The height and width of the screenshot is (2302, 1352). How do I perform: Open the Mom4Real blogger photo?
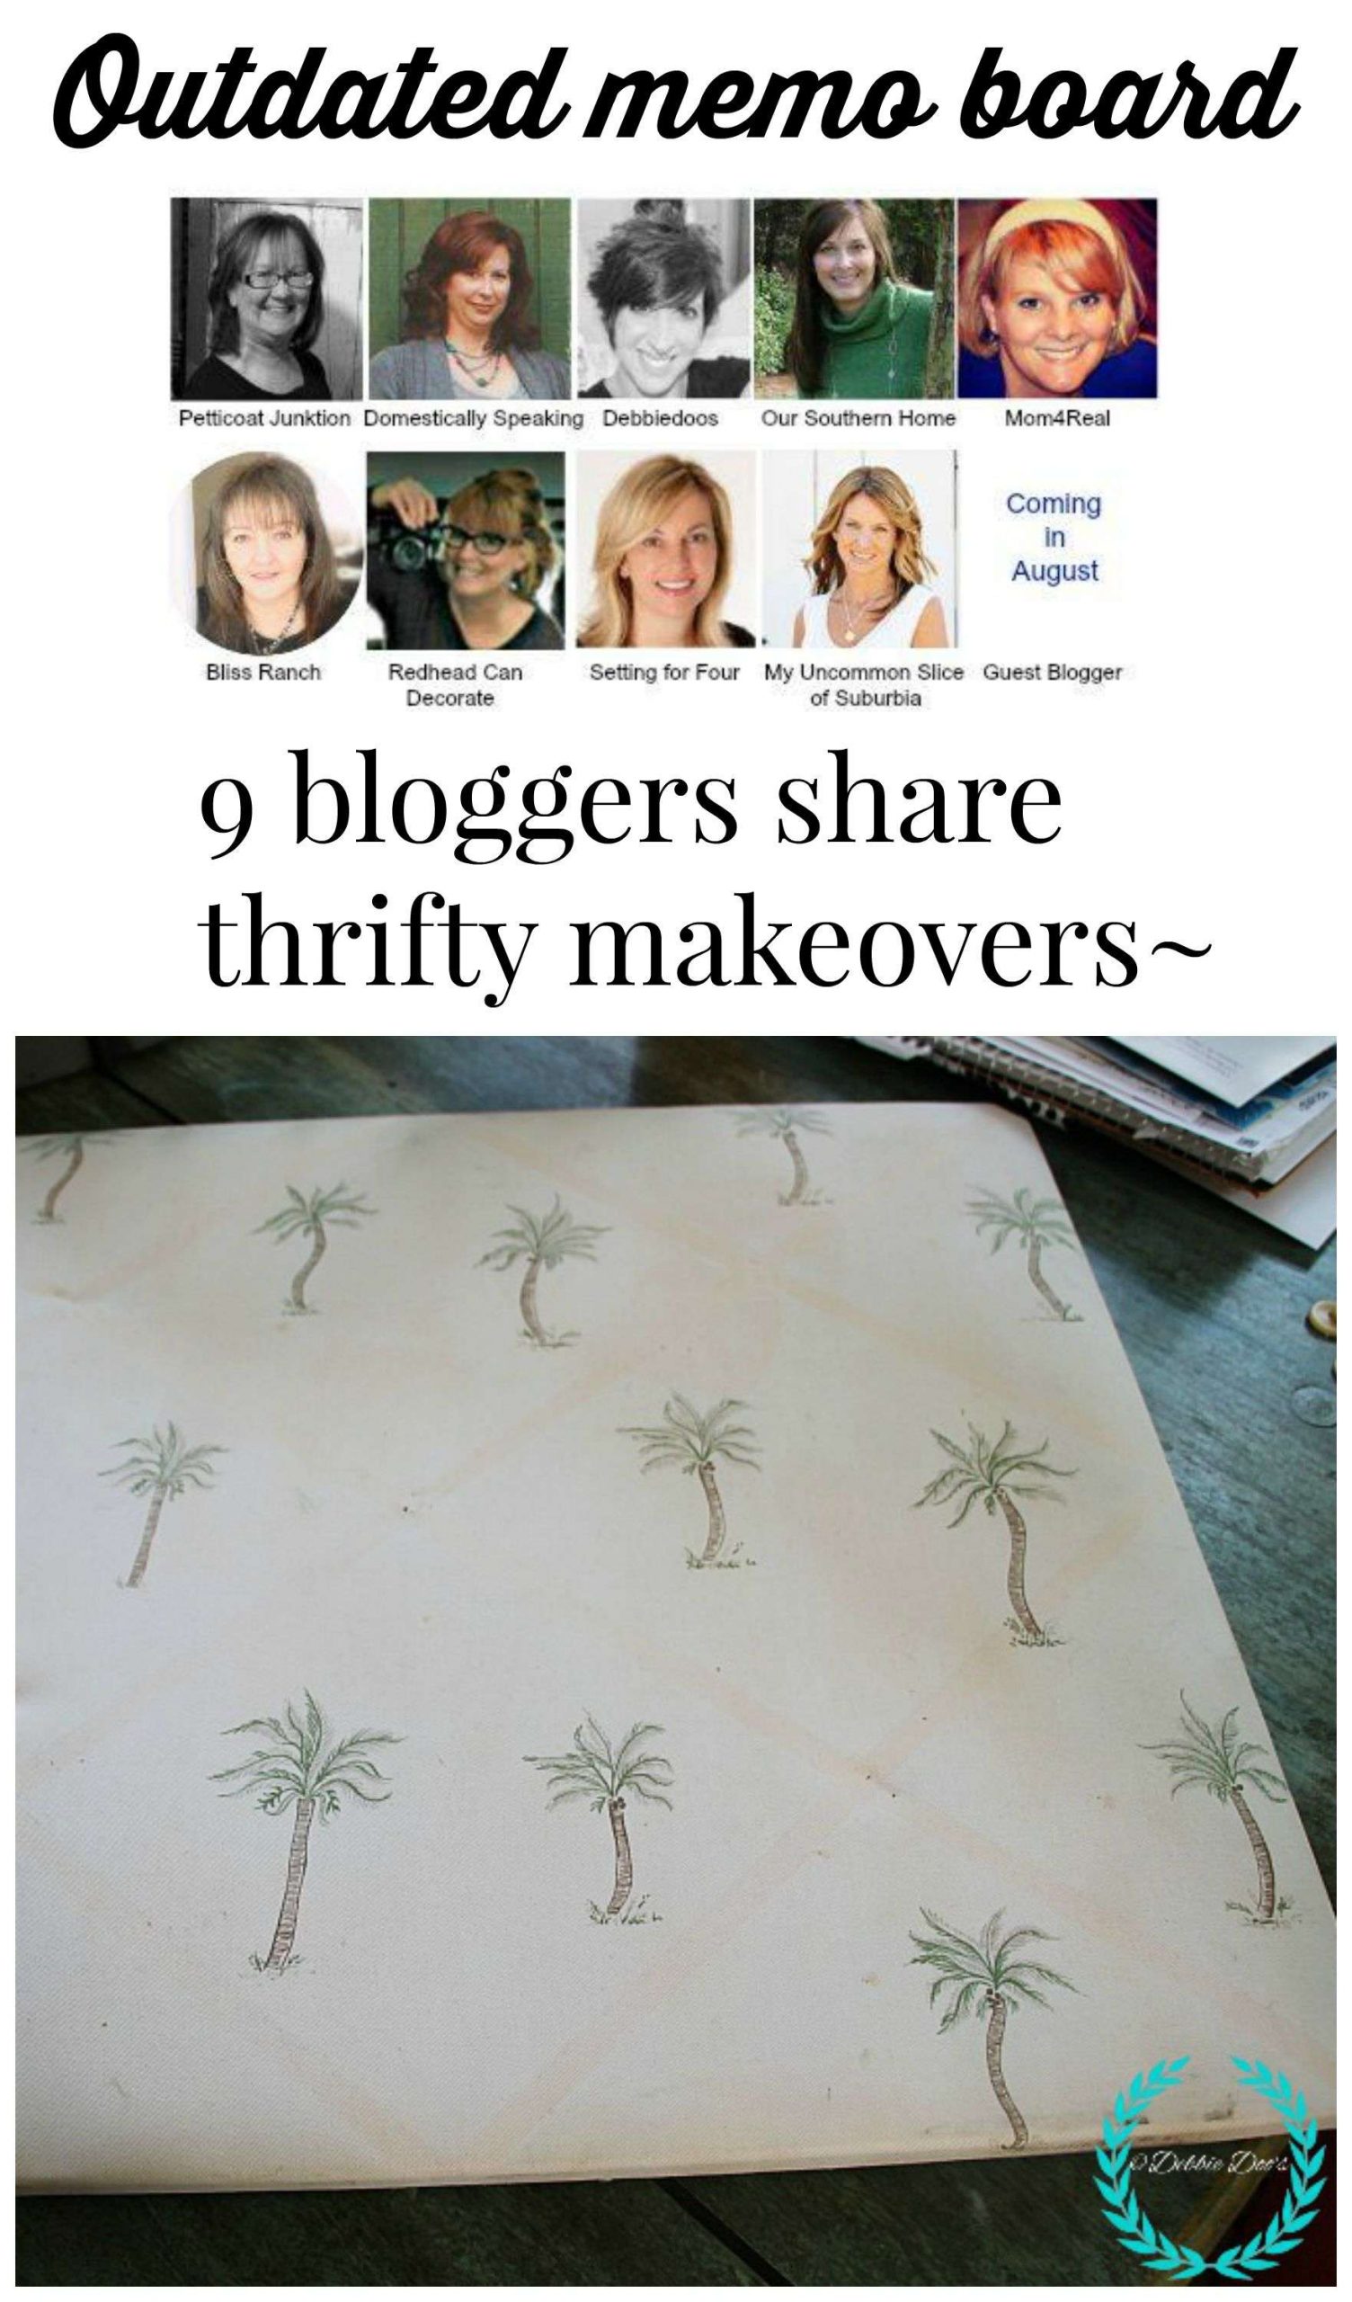click(x=1057, y=299)
